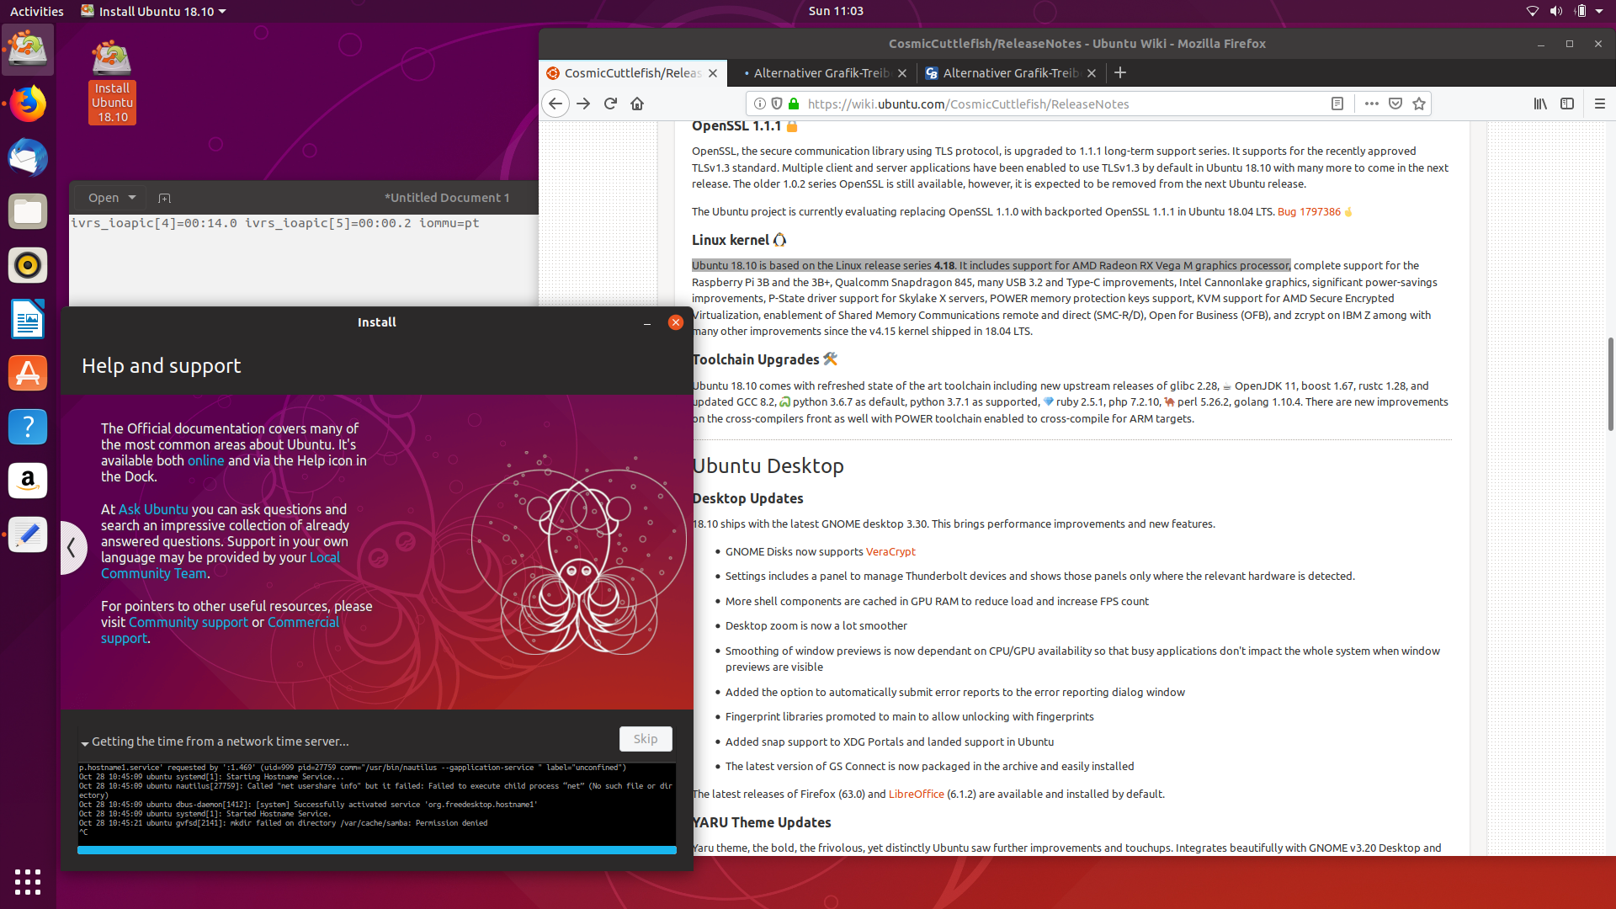Click the installer progress bar
The height and width of the screenshot is (909, 1616).
click(377, 850)
